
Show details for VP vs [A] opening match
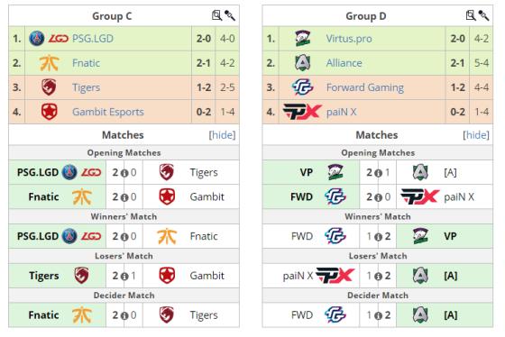(x=379, y=173)
